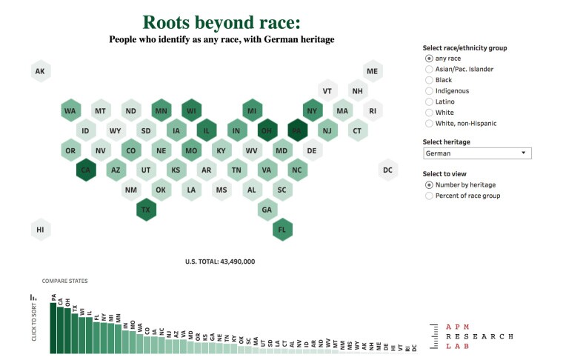Click the Hawaii hexagon tile
Screen dimensions: 563x360
pyautogui.click(x=41, y=230)
